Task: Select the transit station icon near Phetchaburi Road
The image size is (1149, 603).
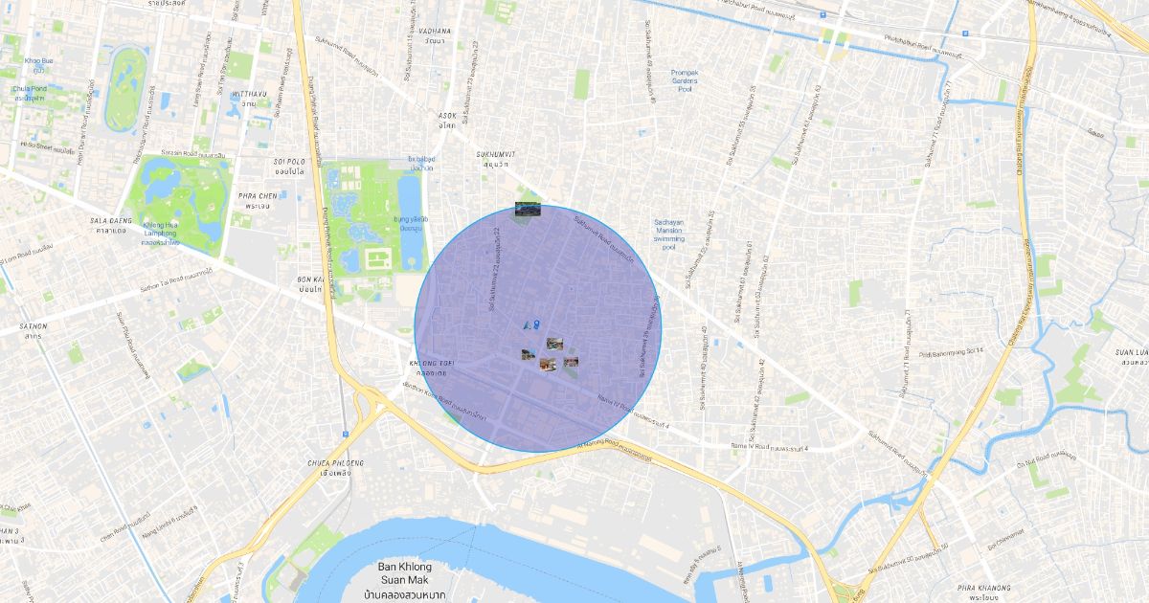Action: coord(822,14)
